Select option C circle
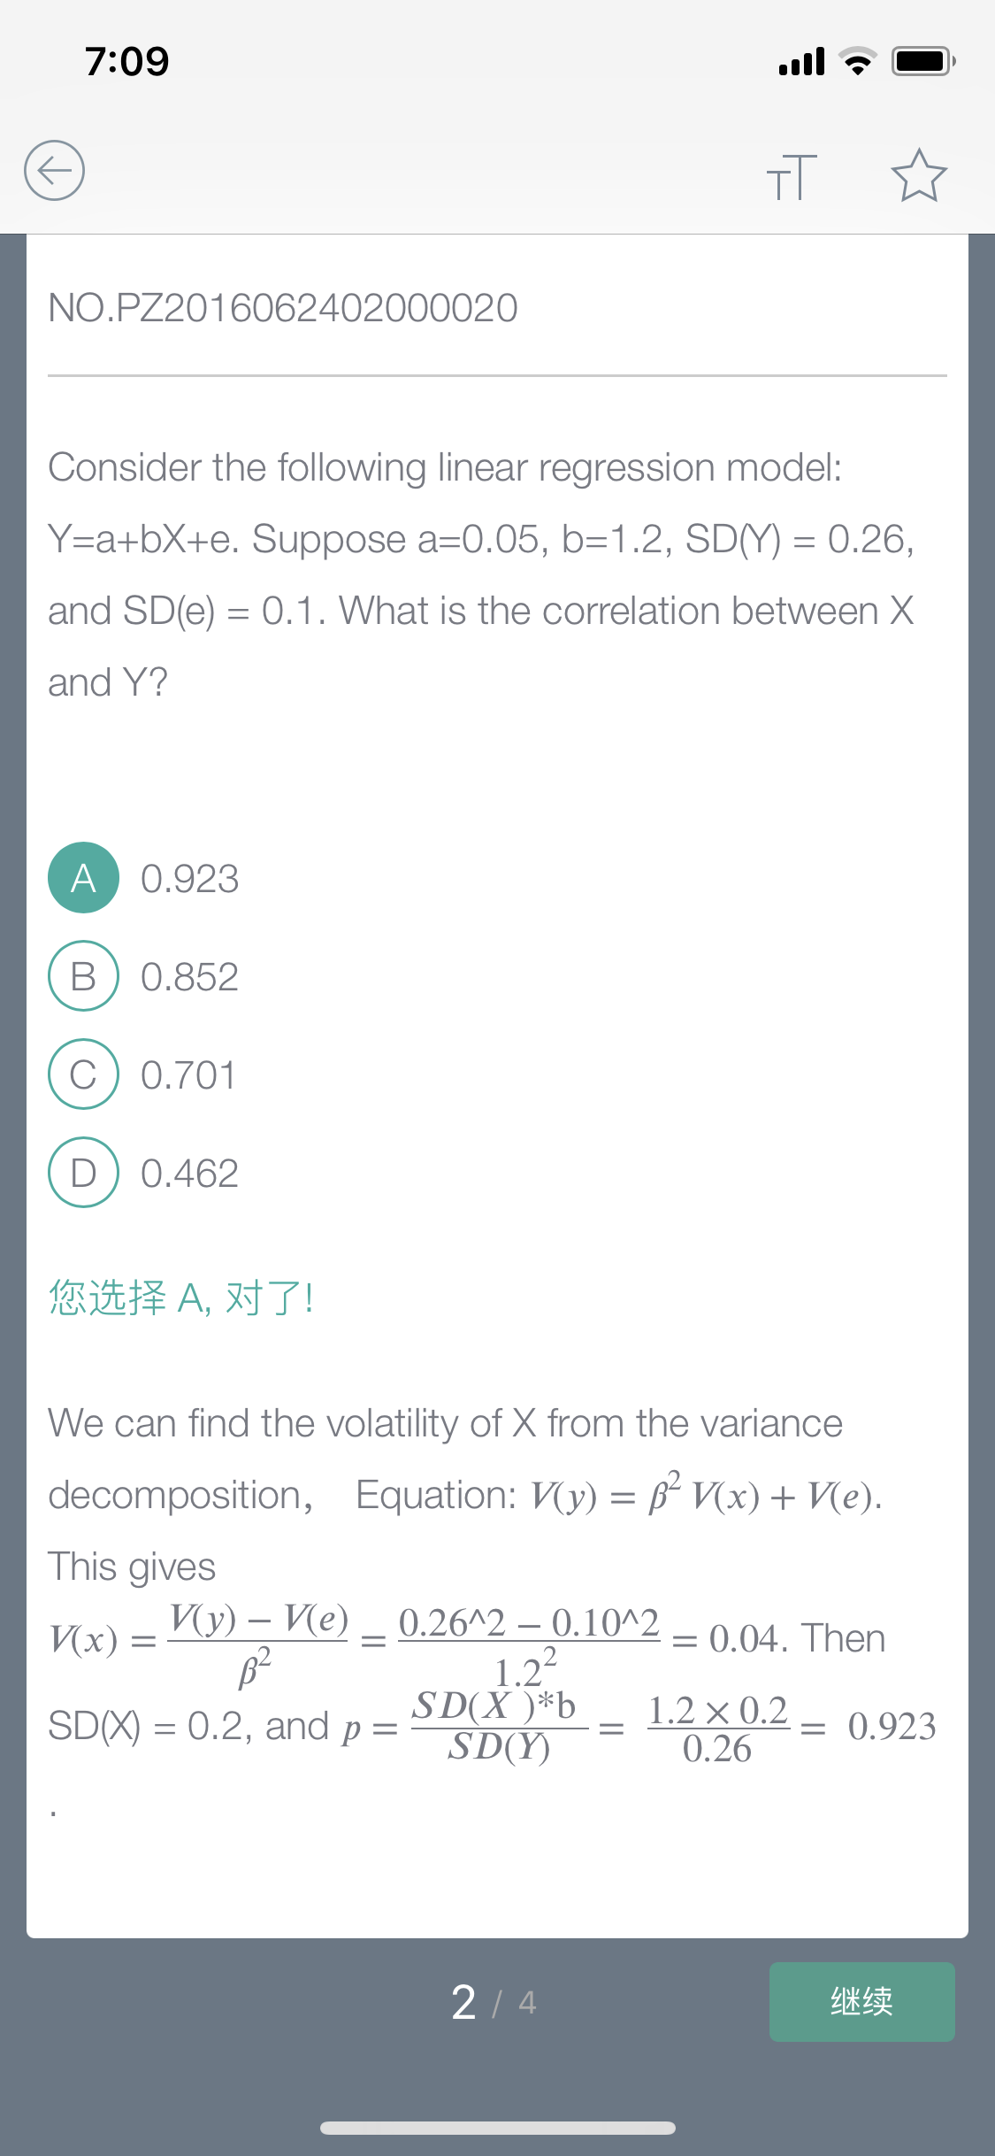 click(83, 1074)
